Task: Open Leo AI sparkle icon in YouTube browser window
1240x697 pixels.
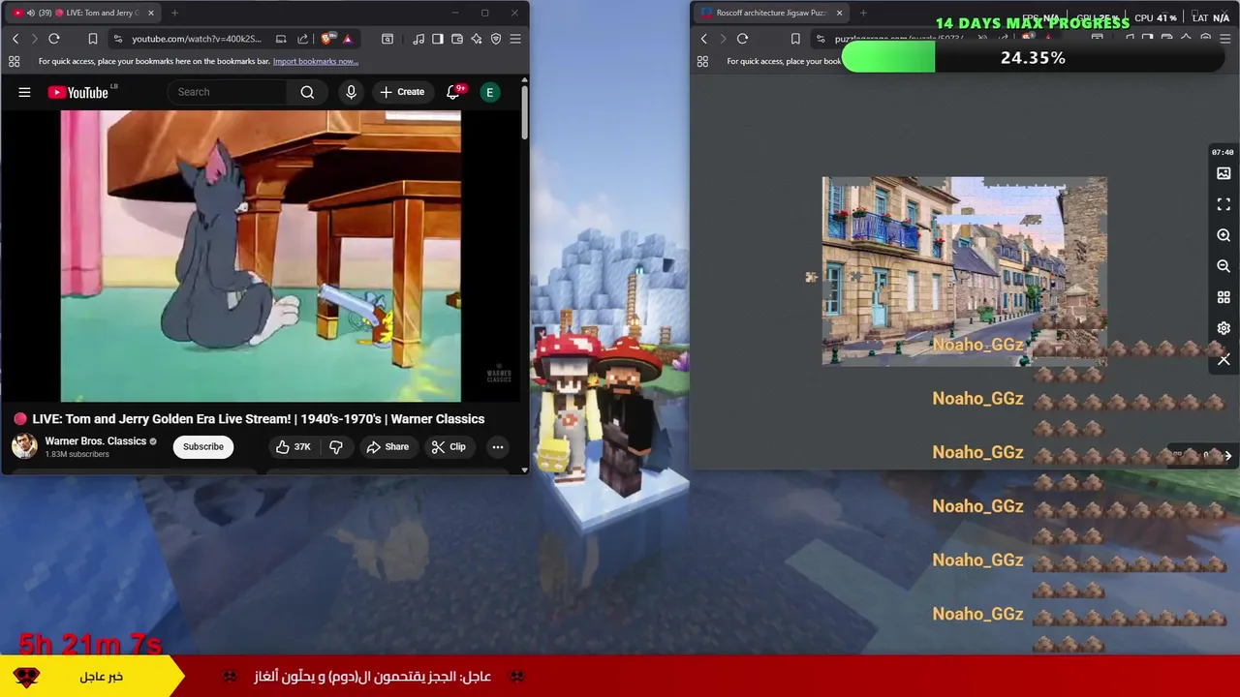Action: click(x=477, y=39)
